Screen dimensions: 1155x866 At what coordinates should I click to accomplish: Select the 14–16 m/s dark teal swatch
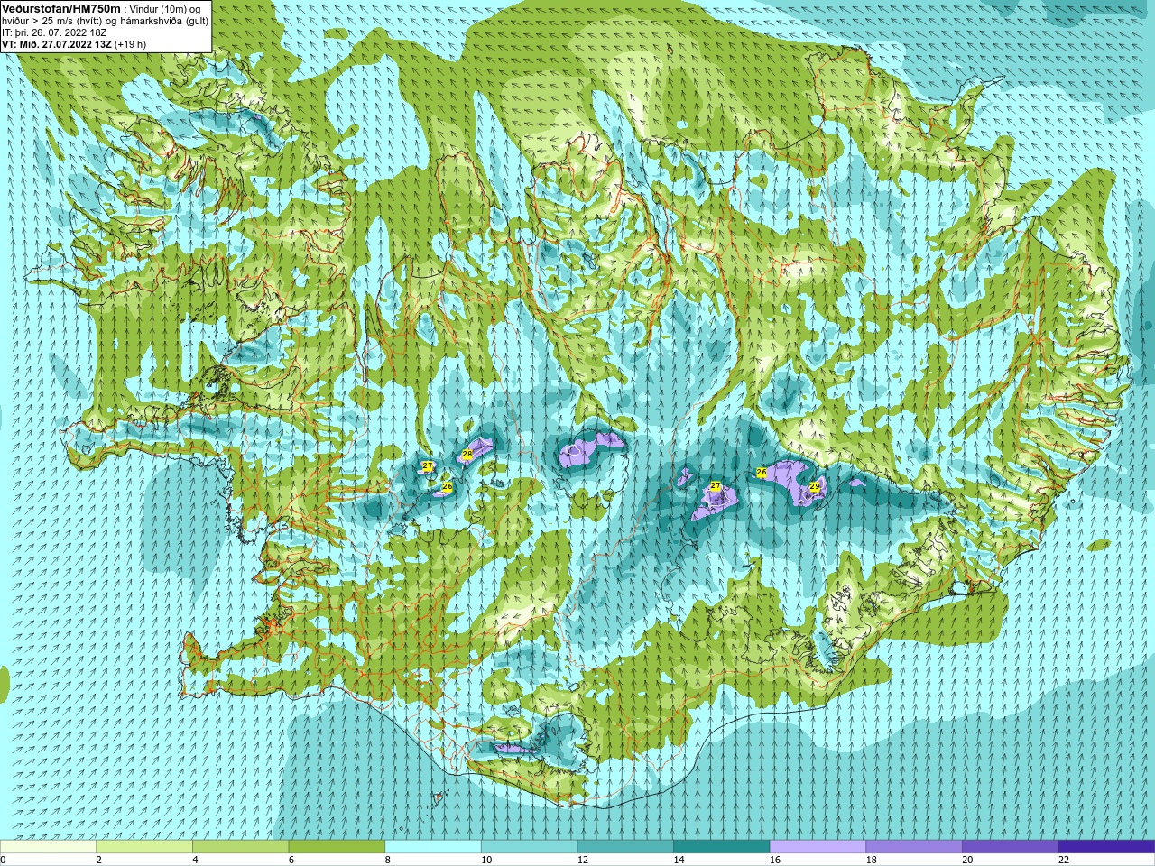(722, 847)
